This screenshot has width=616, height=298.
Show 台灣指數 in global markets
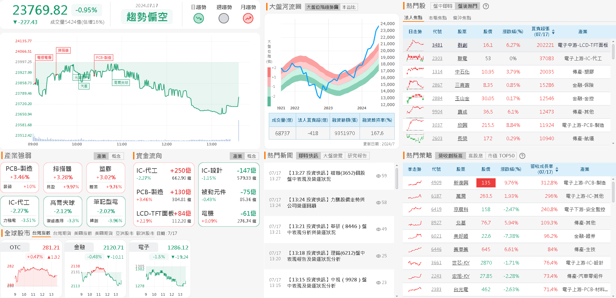coord(41,233)
